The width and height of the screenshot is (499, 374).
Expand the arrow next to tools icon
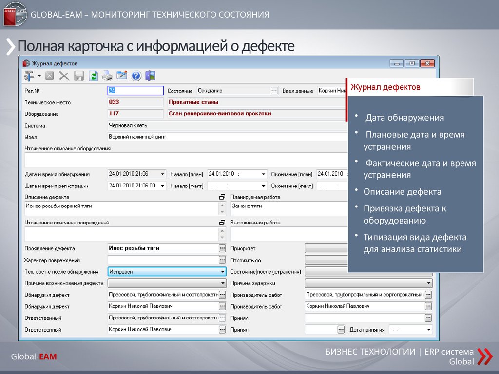point(39,76)
